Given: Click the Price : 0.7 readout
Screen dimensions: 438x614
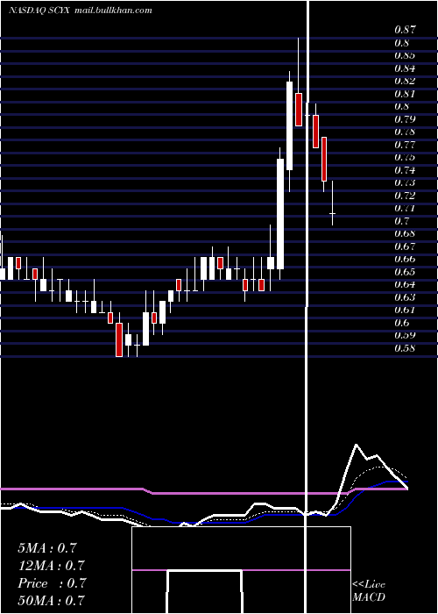Looking at the screenshot, I should [52, 583].
